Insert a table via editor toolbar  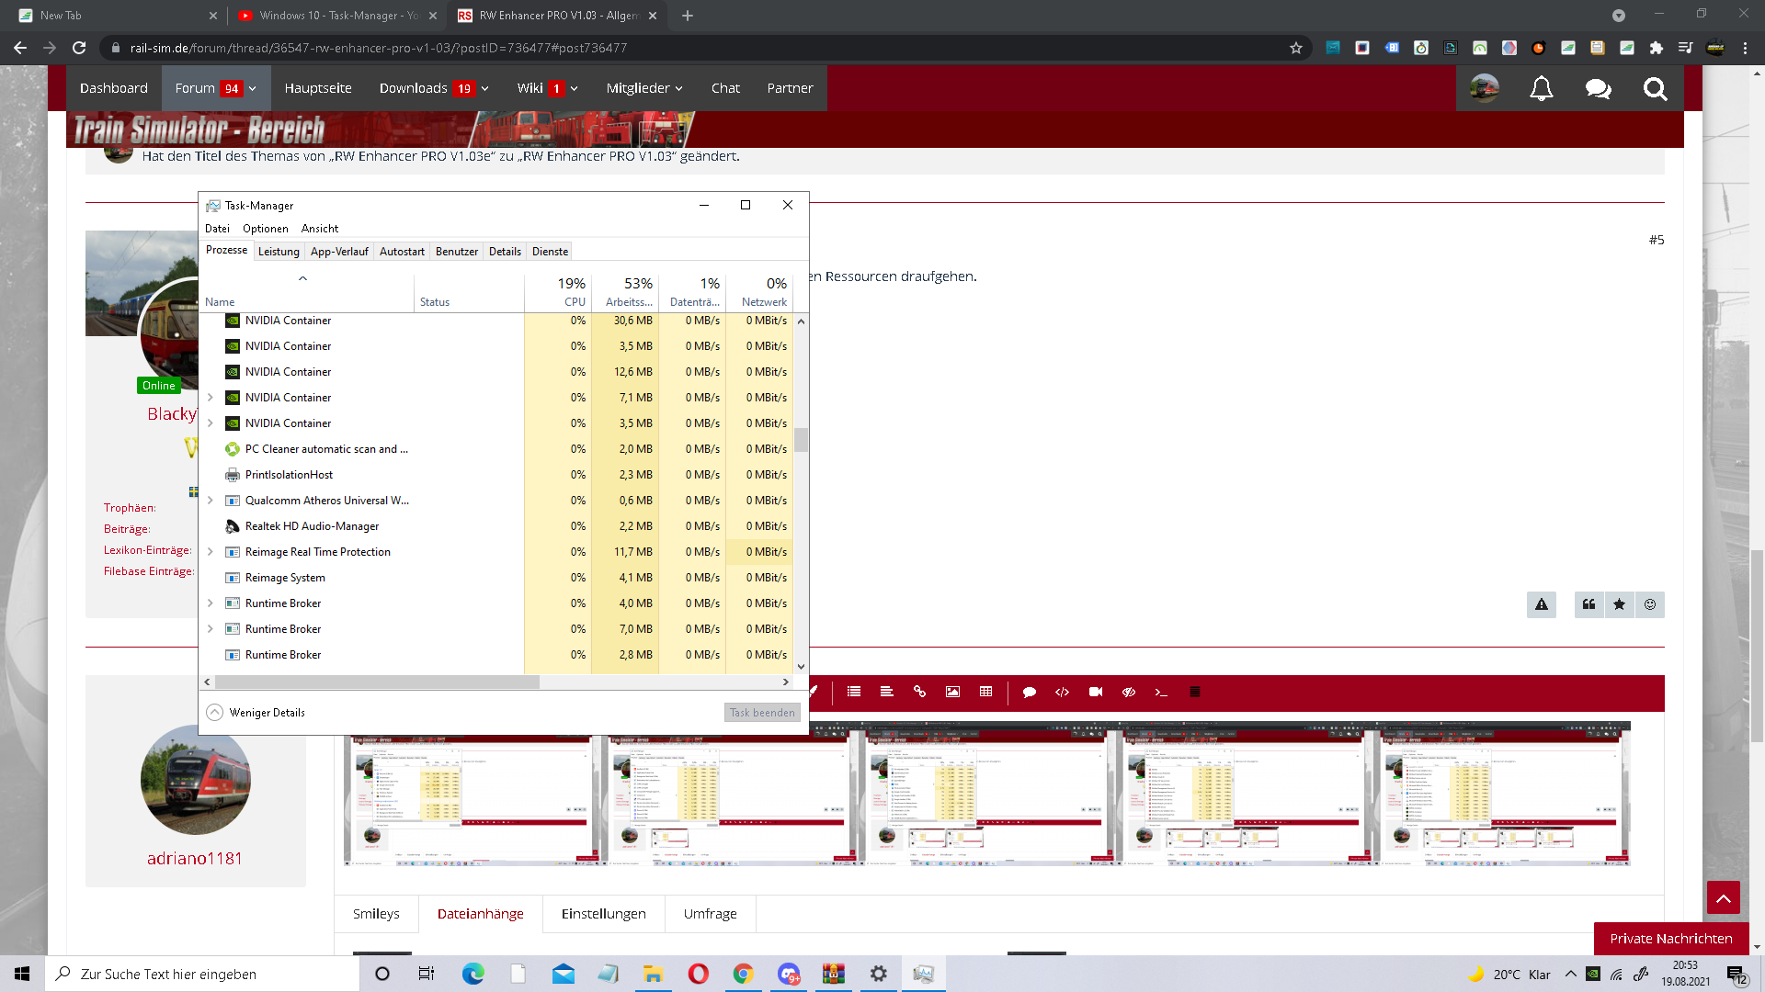coord(985,692)
